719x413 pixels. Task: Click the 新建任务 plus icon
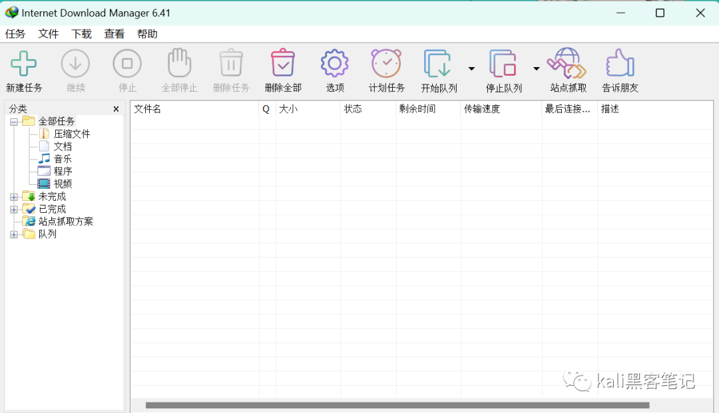pos(23,63)
